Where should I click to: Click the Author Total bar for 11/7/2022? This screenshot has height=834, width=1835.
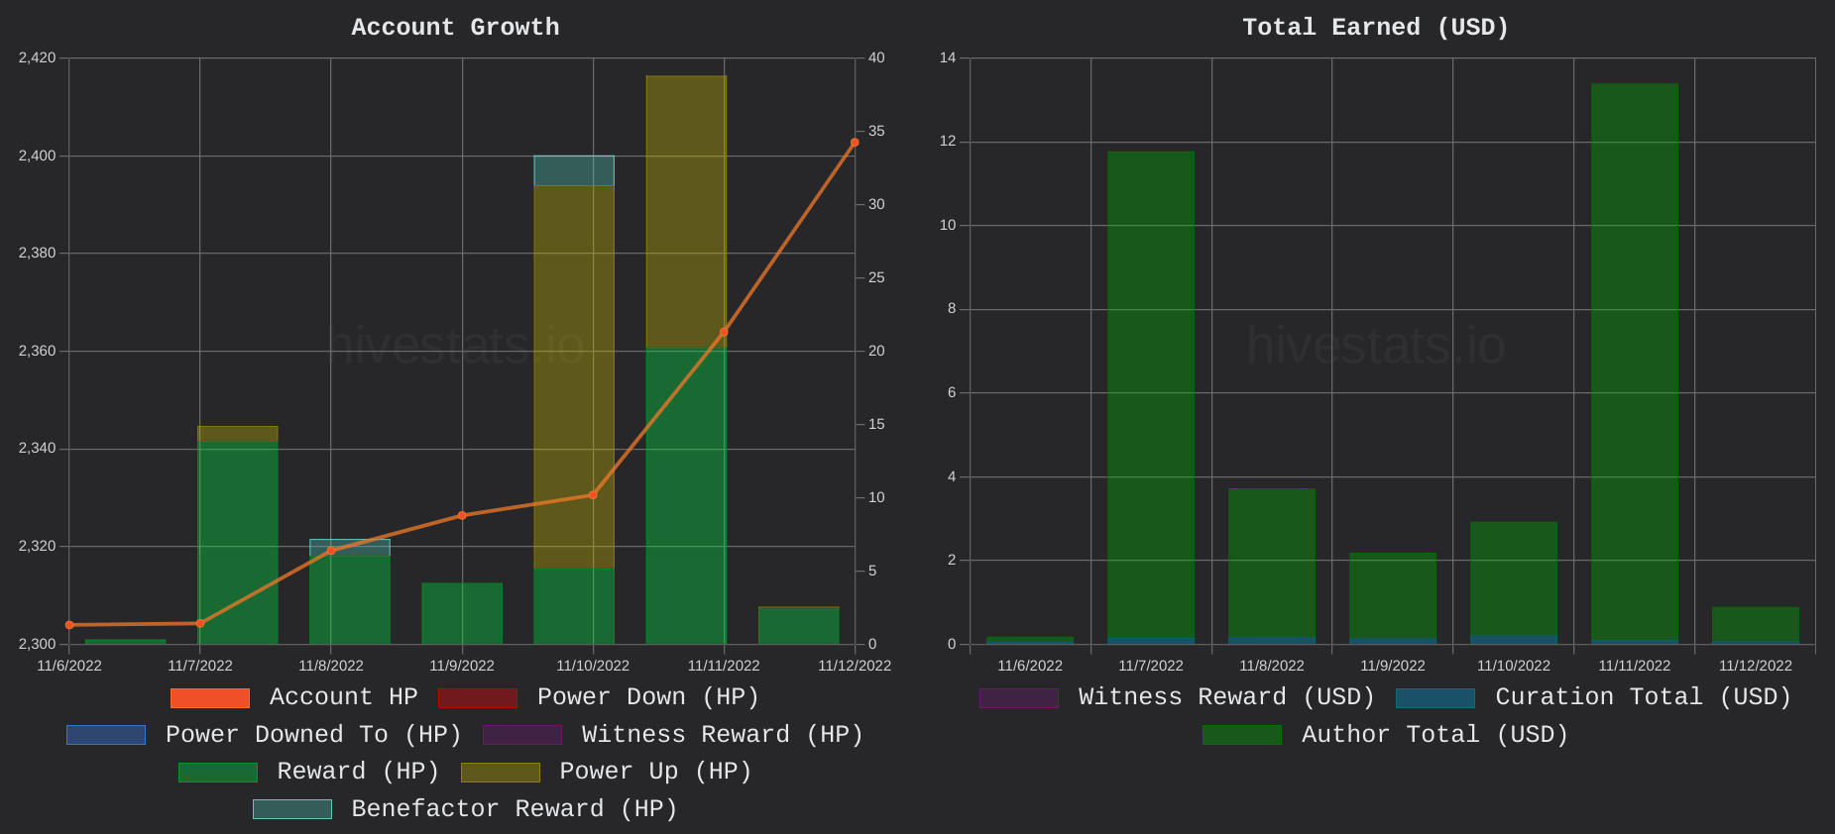click(1151, 394)
